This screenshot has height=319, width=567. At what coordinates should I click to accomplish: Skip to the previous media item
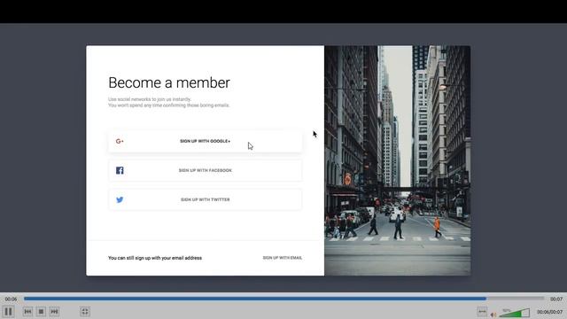(x=27, y=311)
